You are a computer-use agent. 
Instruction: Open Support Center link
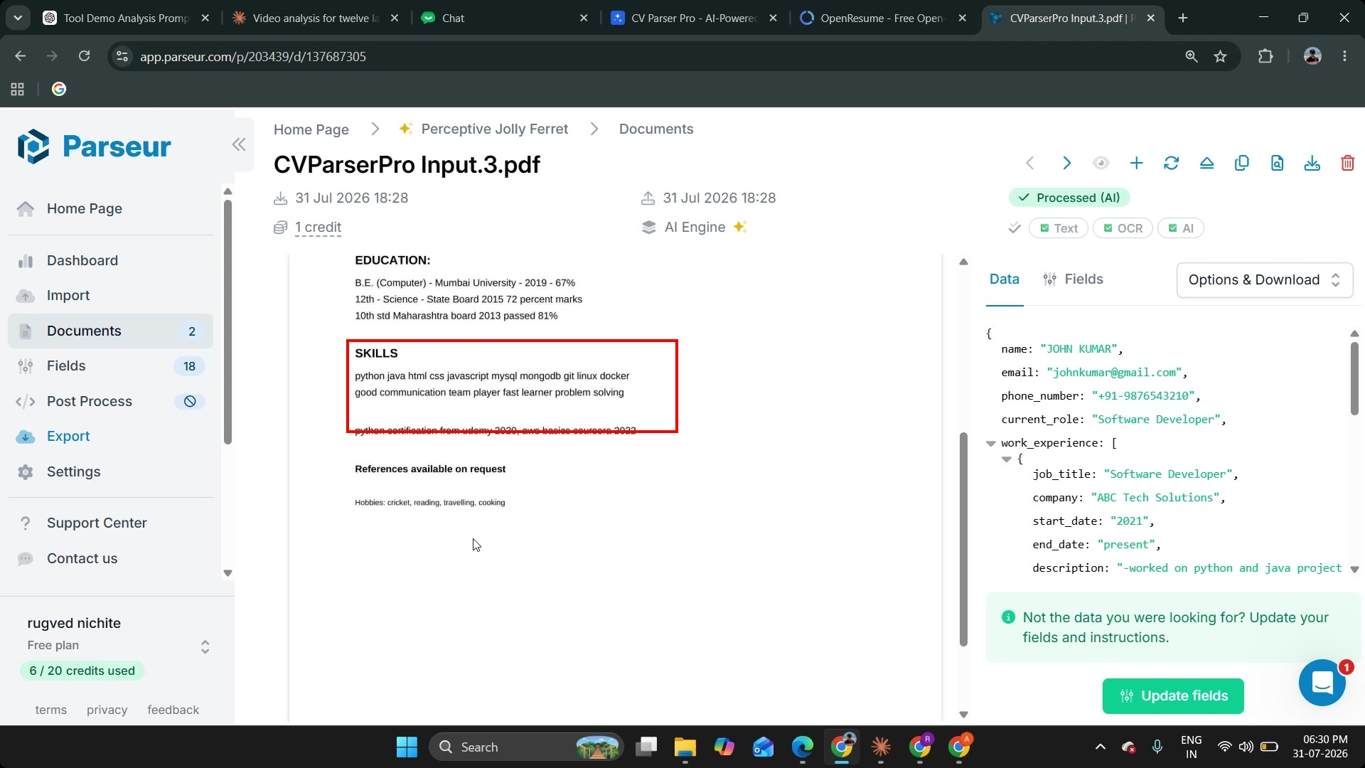pos(110,523)
